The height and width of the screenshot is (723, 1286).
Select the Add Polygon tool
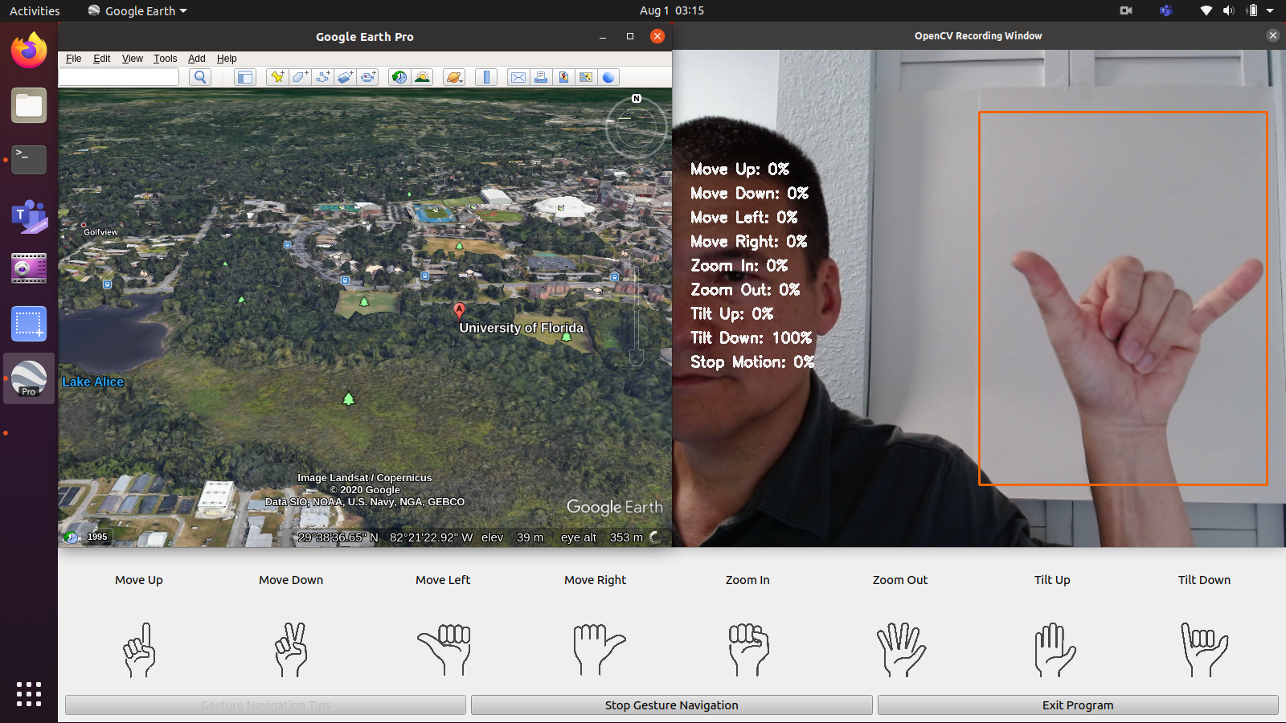click(x=300, y=77)
